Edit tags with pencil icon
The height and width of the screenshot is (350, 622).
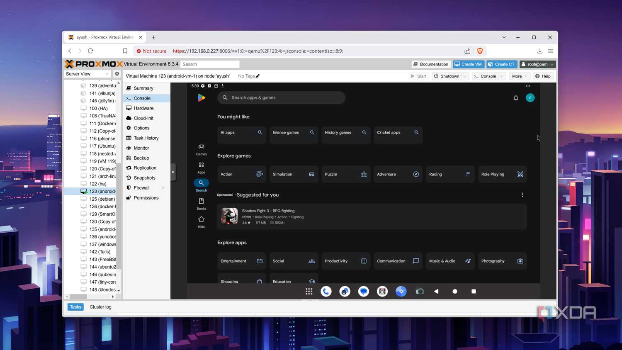(x=258, y=76)
